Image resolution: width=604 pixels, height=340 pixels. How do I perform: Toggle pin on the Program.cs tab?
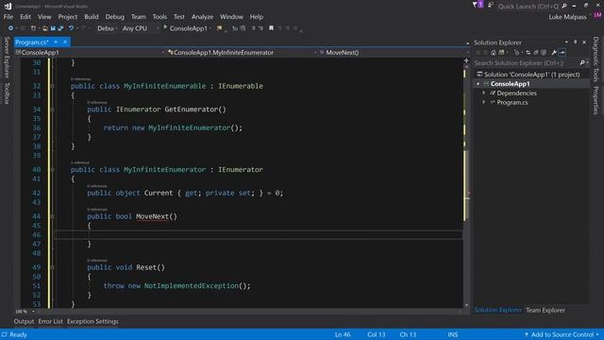point(56,42)
